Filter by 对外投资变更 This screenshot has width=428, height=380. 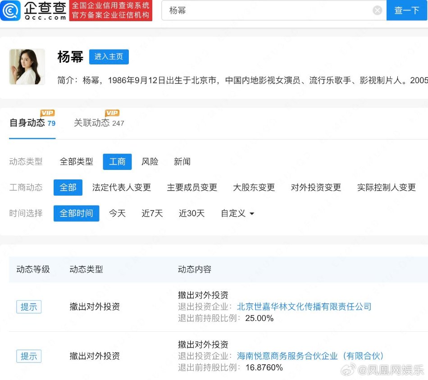[316, 188]
